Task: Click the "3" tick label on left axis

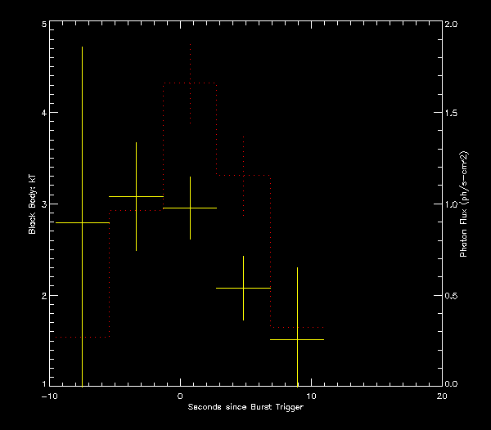Action: [x=43, y=204]
